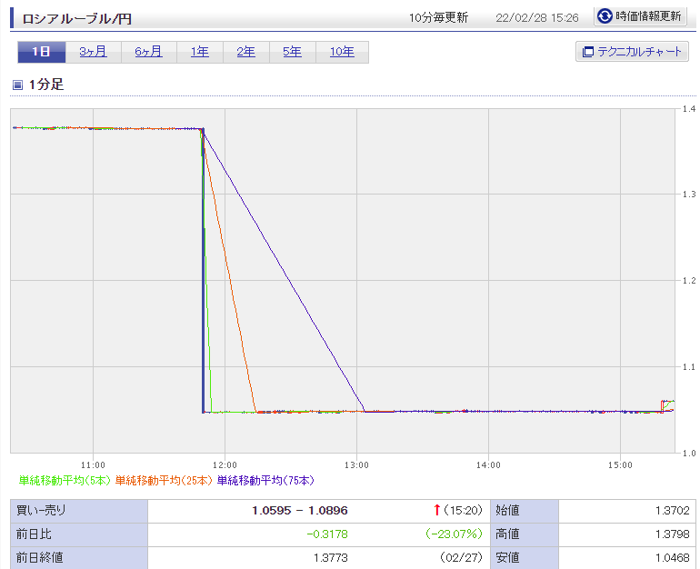The image size is (700, 569).
Task: Click the 単純移動平均(75本) purple legend
Action: (x=265, y=480)
